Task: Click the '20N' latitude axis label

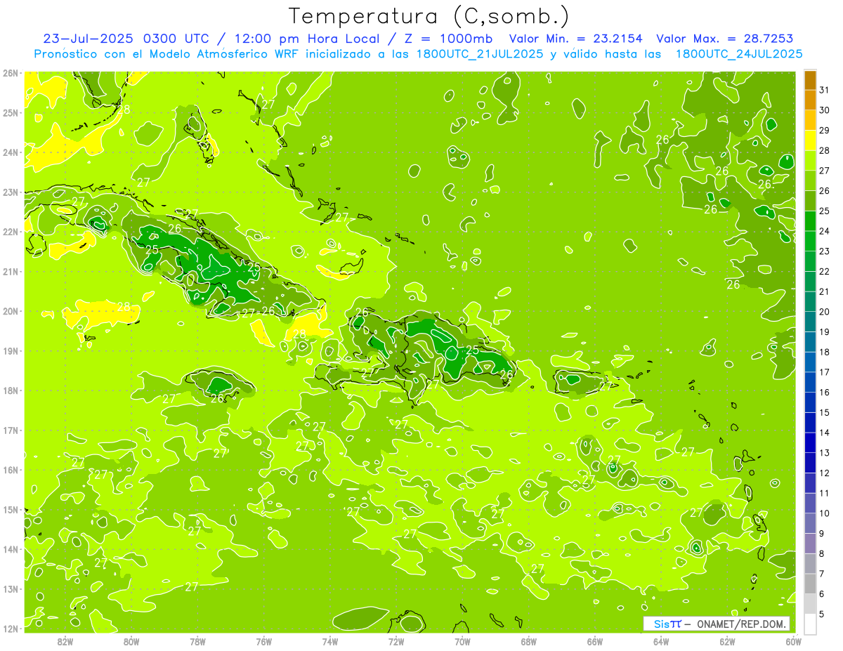Action: click(11, 311)
